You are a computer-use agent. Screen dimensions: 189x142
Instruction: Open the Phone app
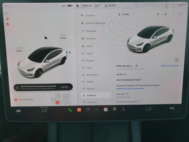click(x=70, y=110)
